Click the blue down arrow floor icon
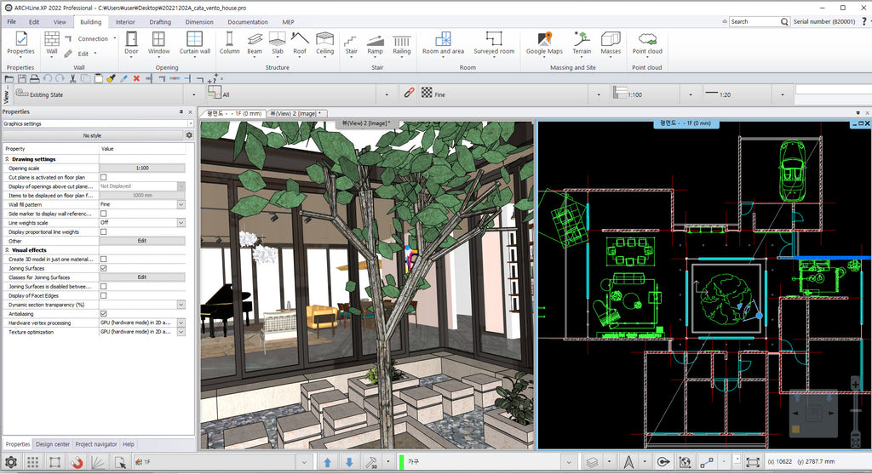Screen dimensions: 872x474 click(x=349, y=462)
